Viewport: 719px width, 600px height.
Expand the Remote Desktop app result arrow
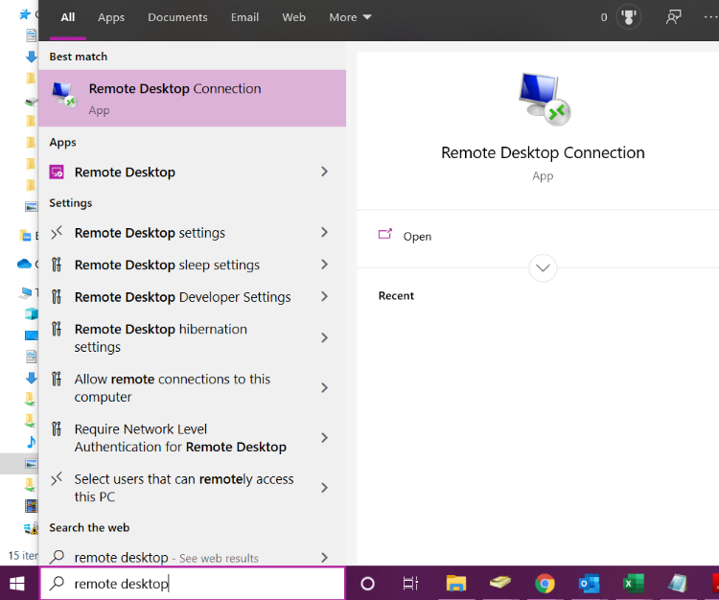(325, 172)
